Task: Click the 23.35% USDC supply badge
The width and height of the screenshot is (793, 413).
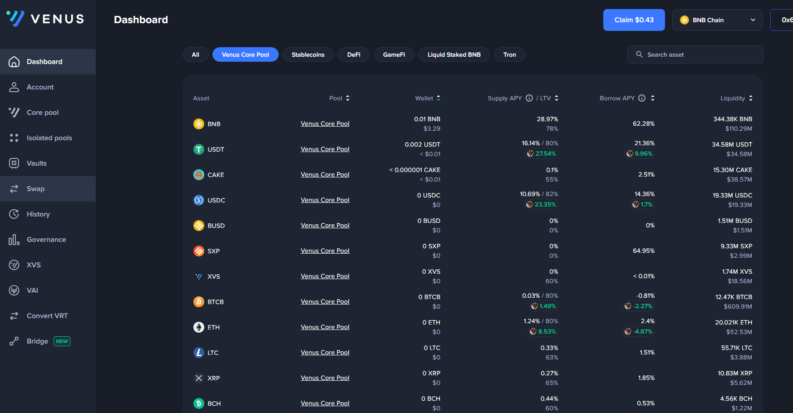Action: pos(541,205)
